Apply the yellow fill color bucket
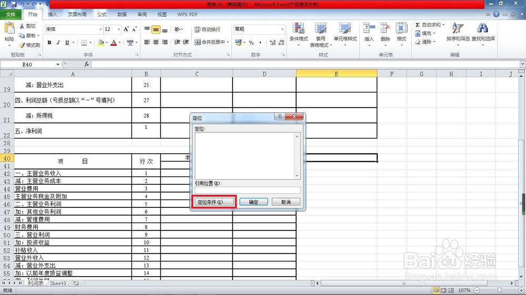 click(100, 43)
